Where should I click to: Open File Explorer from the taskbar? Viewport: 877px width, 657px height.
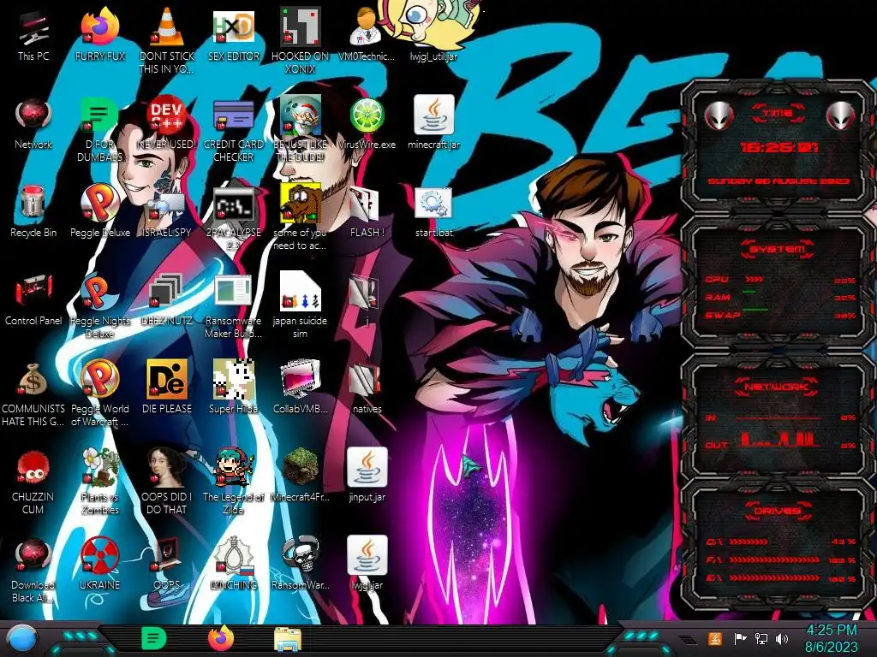[x=288, y=639]
